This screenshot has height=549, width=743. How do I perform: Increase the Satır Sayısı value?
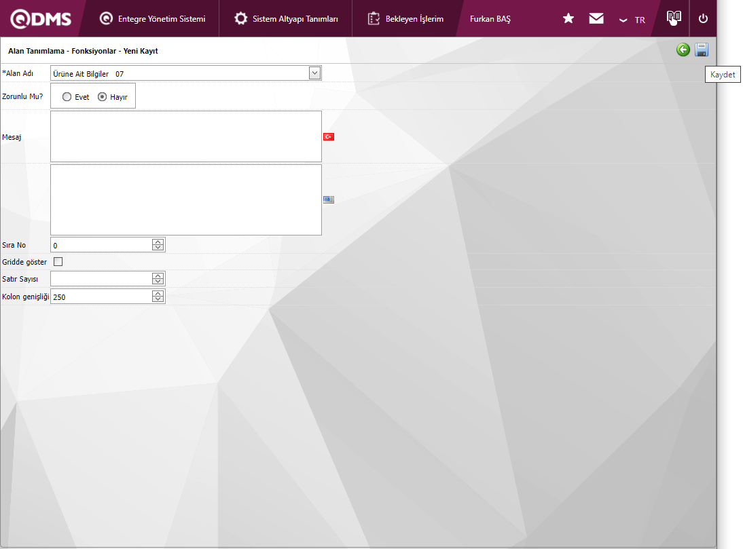(x=158, y=276)
